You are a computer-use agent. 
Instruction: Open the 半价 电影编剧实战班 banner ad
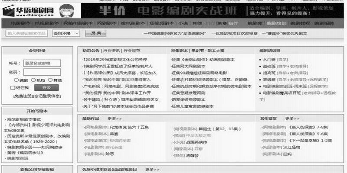point(213,10)
